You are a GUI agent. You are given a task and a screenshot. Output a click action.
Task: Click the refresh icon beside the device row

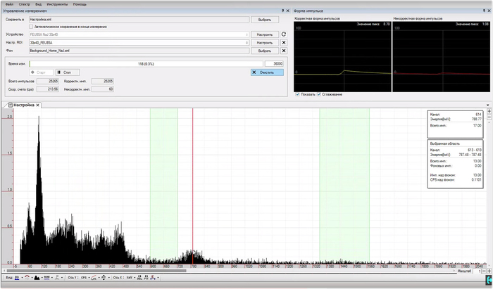(283, 34)
